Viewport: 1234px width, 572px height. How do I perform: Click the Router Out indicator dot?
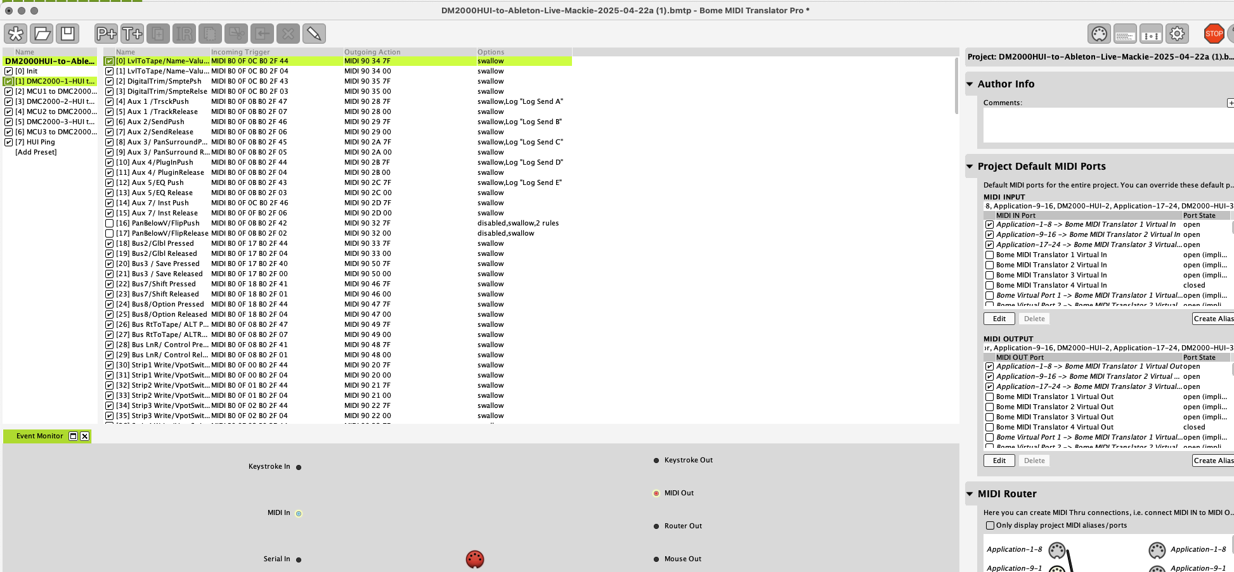click(656, 526)
